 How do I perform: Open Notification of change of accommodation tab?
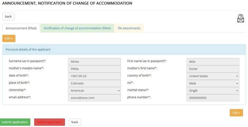77,28
